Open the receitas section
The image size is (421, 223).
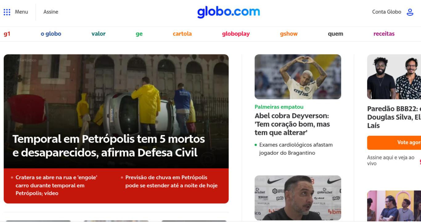[384, 34]
